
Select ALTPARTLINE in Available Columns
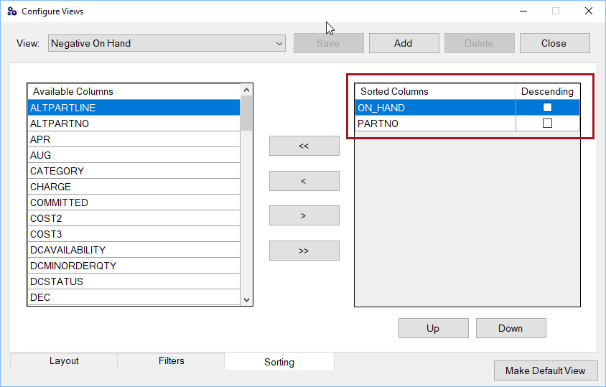click(134, 108)
